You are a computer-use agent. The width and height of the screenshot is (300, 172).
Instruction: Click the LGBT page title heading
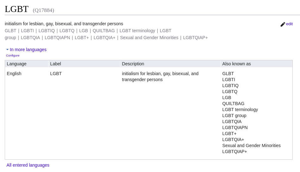16,9
